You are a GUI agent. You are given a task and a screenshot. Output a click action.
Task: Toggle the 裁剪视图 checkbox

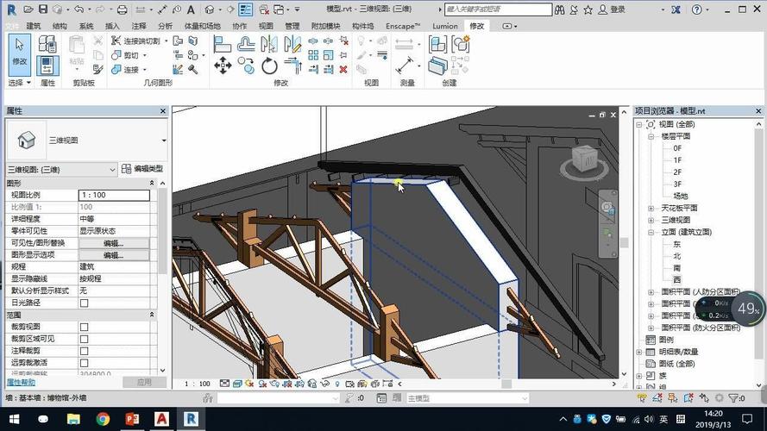pos(84,328)
